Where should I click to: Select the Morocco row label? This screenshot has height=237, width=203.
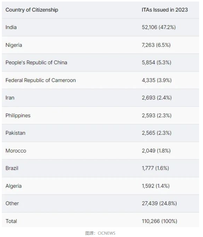16,151
